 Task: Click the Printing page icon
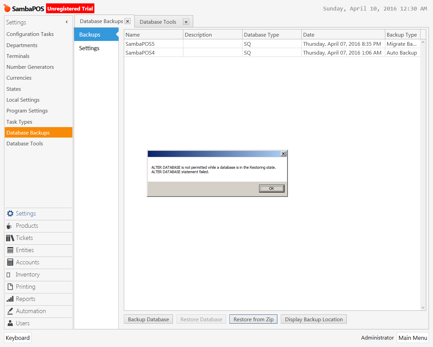[x=10, y=287]
